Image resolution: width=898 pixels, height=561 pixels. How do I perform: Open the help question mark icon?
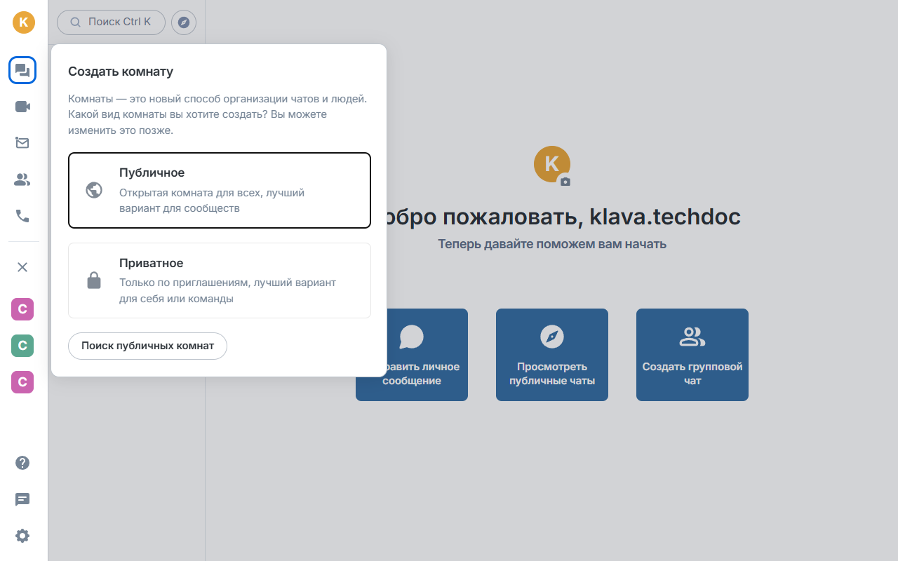click(x=22, y=463)
